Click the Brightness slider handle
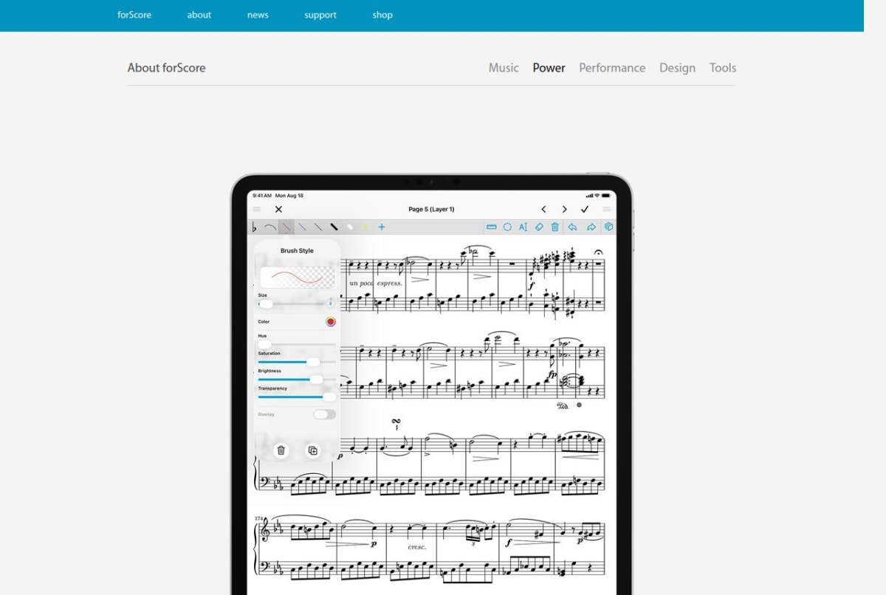This screenshot has height=595, width=886. 316,379
